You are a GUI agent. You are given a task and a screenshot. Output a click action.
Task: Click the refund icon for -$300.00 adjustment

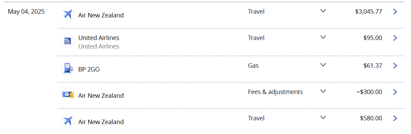68,94
